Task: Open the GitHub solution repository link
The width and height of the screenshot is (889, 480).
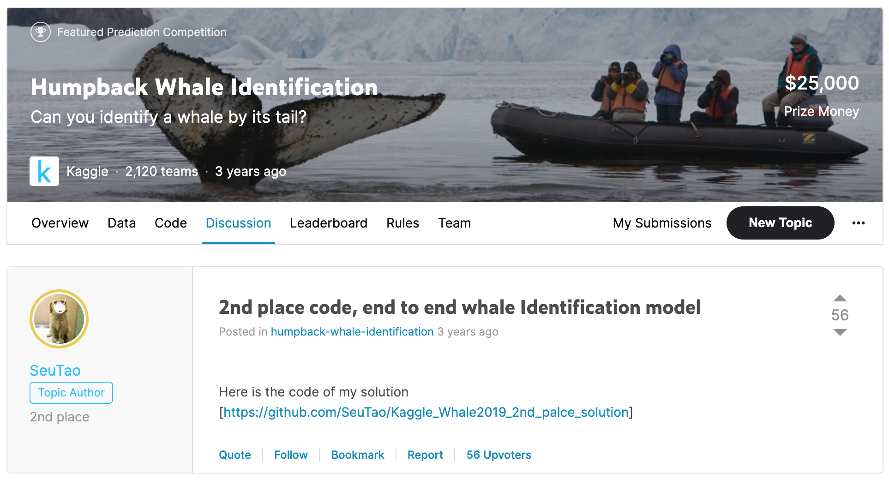Action: [x=426, y=412]
